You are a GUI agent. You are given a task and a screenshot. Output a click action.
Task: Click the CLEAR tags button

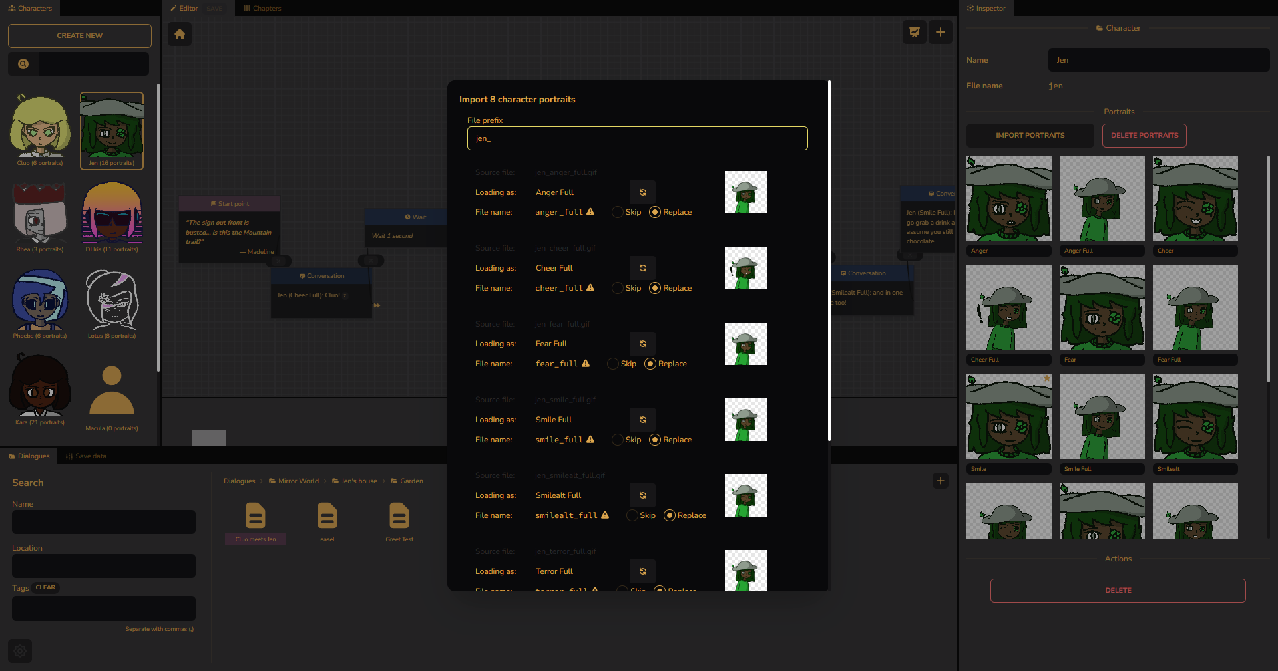coord(45,587)
